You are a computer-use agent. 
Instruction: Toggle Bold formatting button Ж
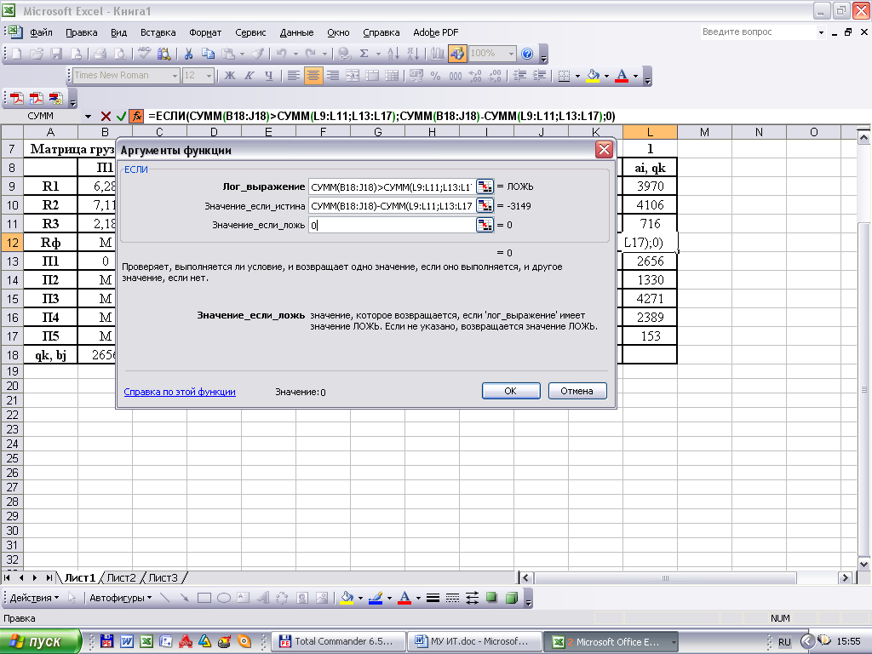pyautogui.click(x=230, y=76)
